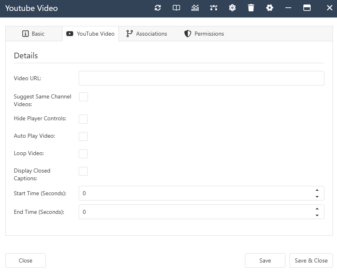Click the Save button
Image resolution: width=337 pixels, height=273 pixels.
(265, 260)
